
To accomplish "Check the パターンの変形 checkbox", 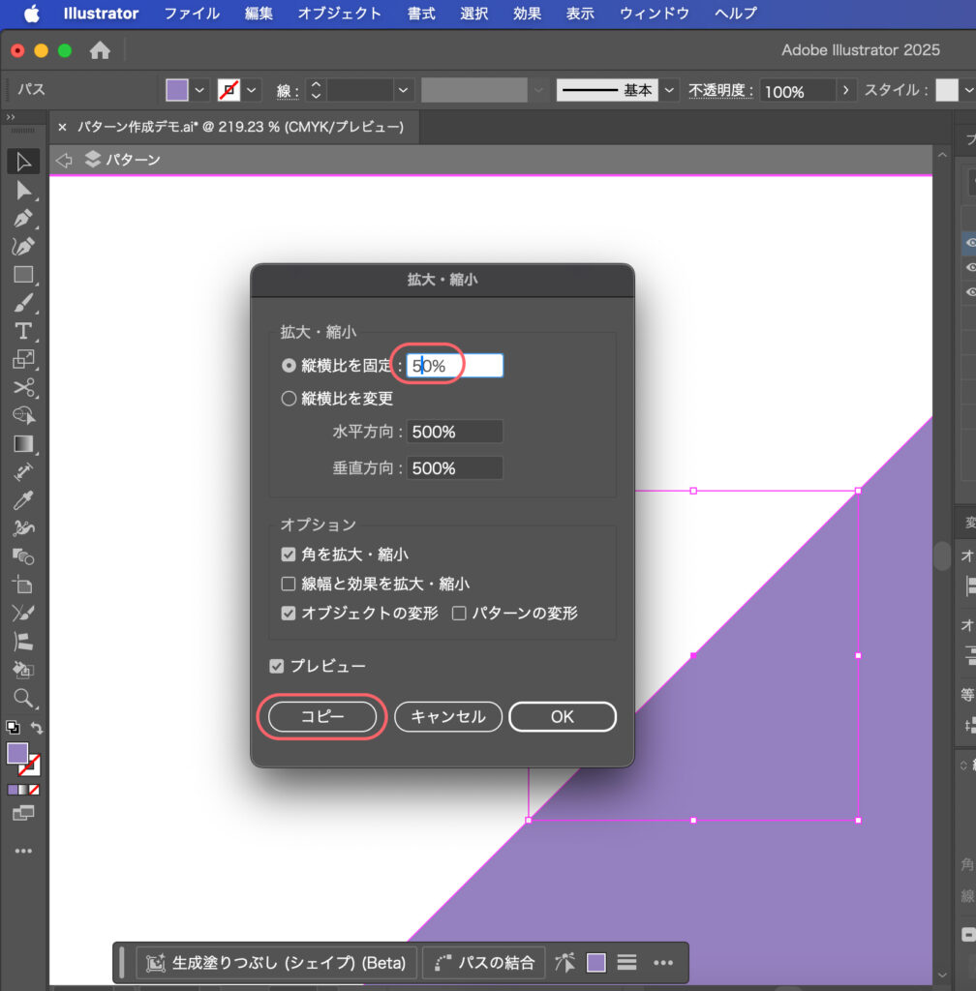I will [x=460, y=613].
